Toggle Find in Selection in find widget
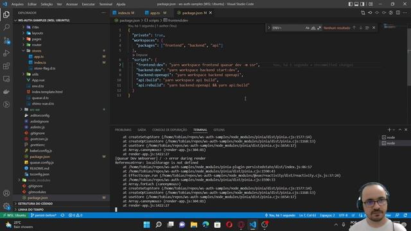The height and width of the screenshot is (231, 411). 367,28
